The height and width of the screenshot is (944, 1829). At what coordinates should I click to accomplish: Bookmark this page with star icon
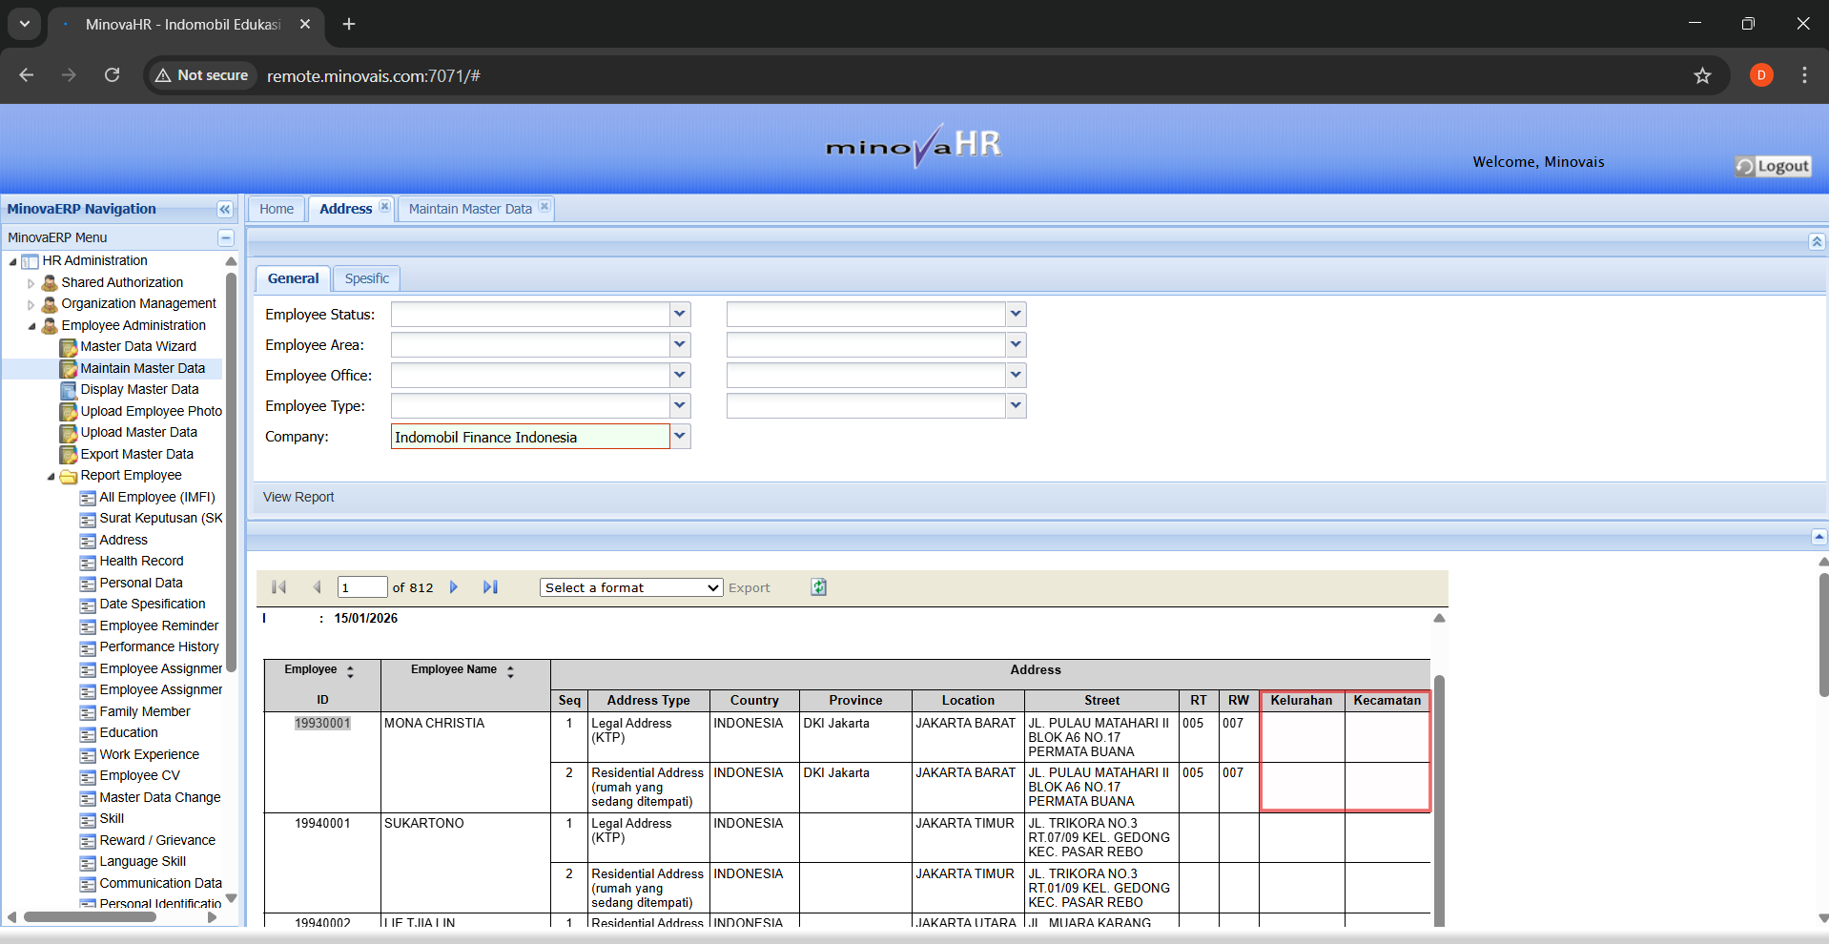(1702, 75)
